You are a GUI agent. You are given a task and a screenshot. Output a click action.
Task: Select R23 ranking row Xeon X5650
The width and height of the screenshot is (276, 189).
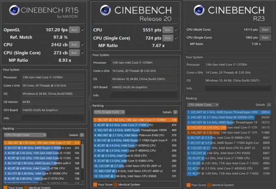229,153
